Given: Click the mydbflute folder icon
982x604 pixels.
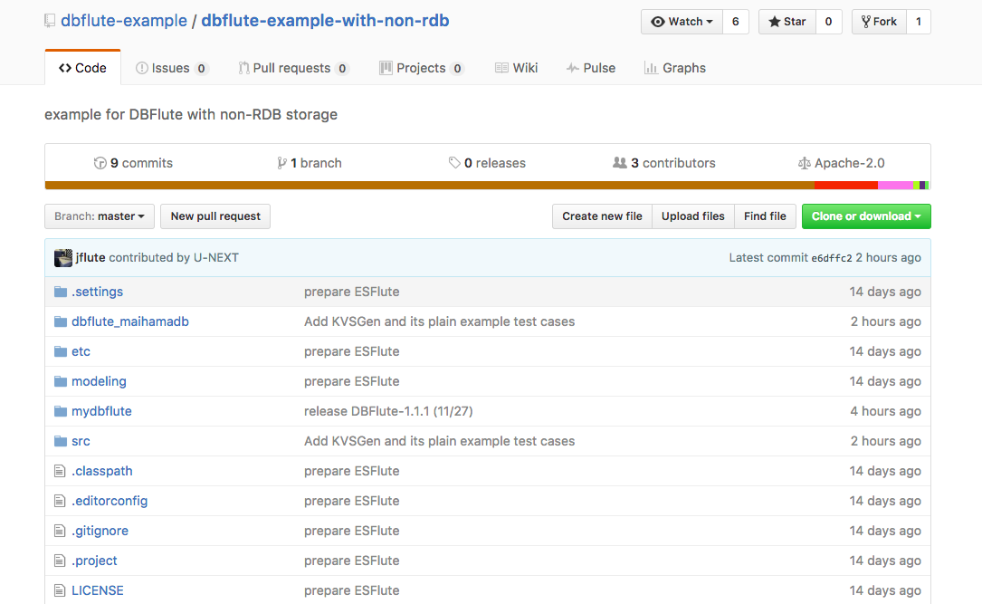Looking at the screenshot, I should 60,411.
